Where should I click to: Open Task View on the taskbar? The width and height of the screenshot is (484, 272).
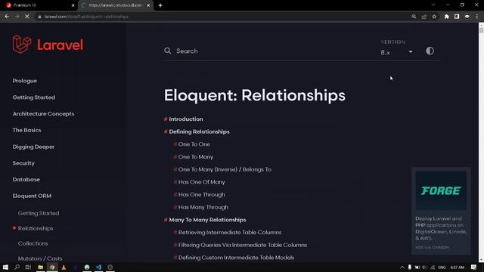coord(28,267)
